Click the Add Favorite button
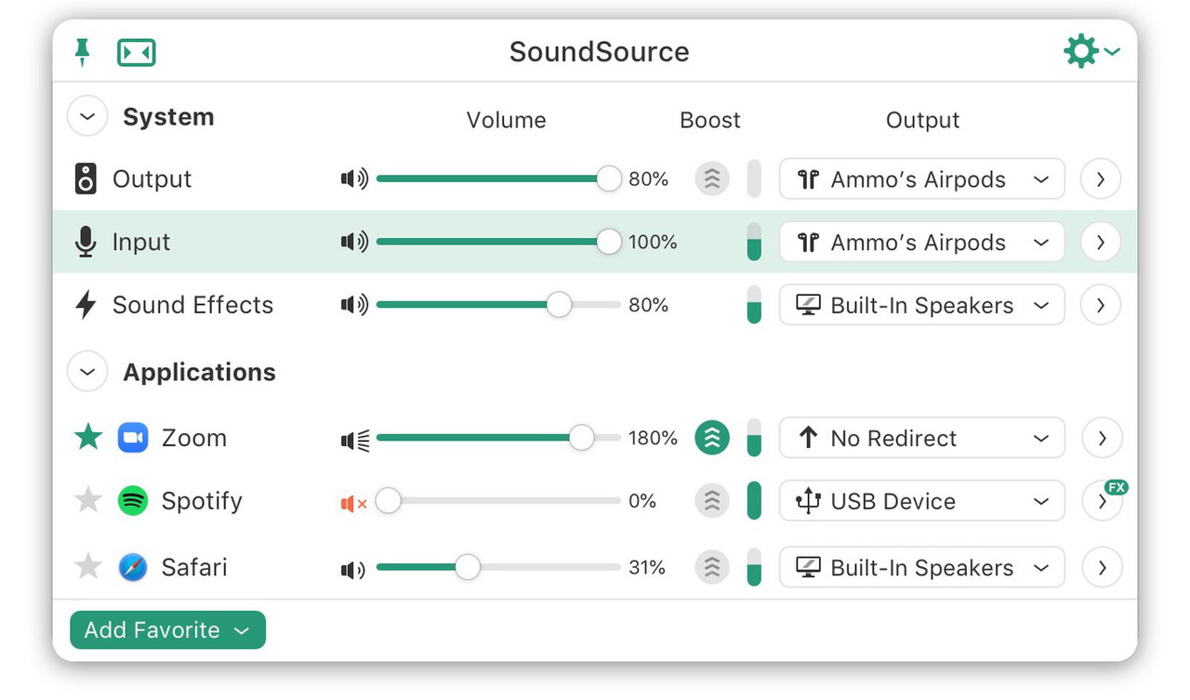 [167, 629]
